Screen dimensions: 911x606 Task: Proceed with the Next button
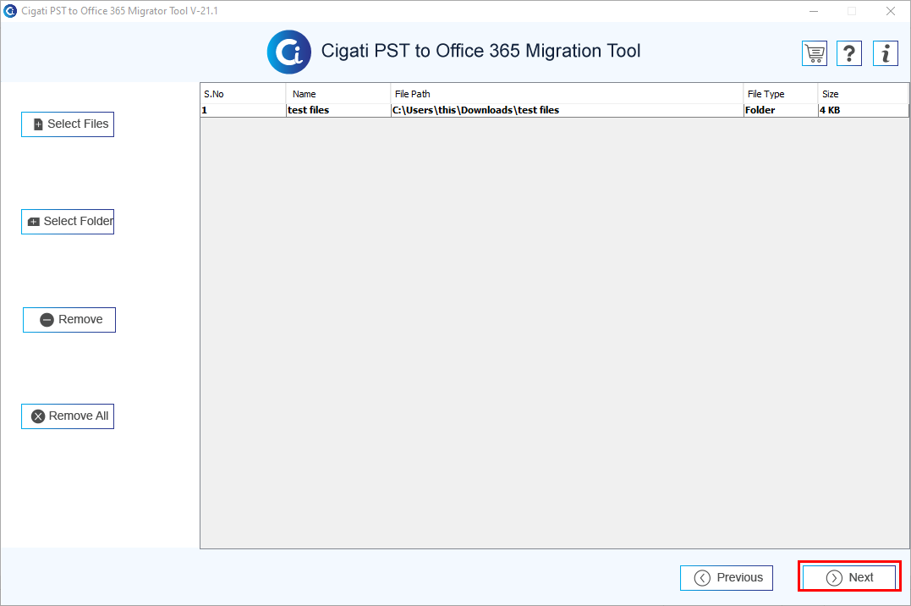point(849,577)
